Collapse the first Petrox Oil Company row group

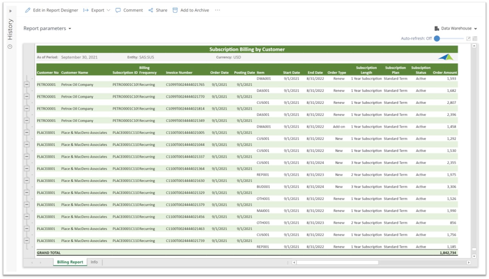tap(26, 85)
